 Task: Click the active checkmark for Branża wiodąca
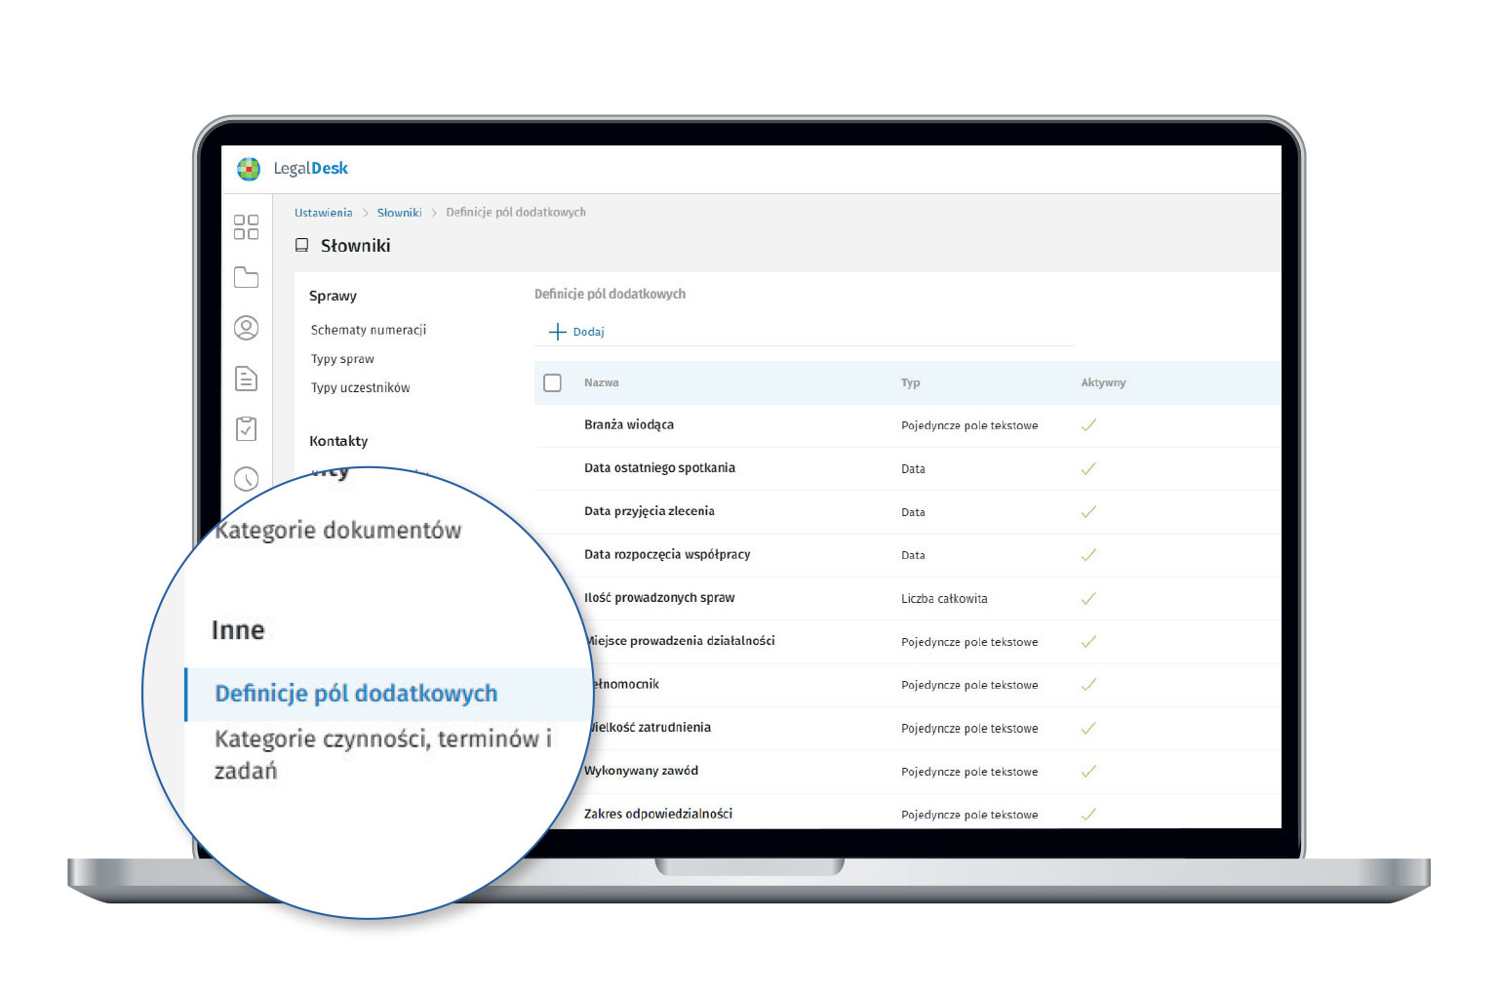1088,425
